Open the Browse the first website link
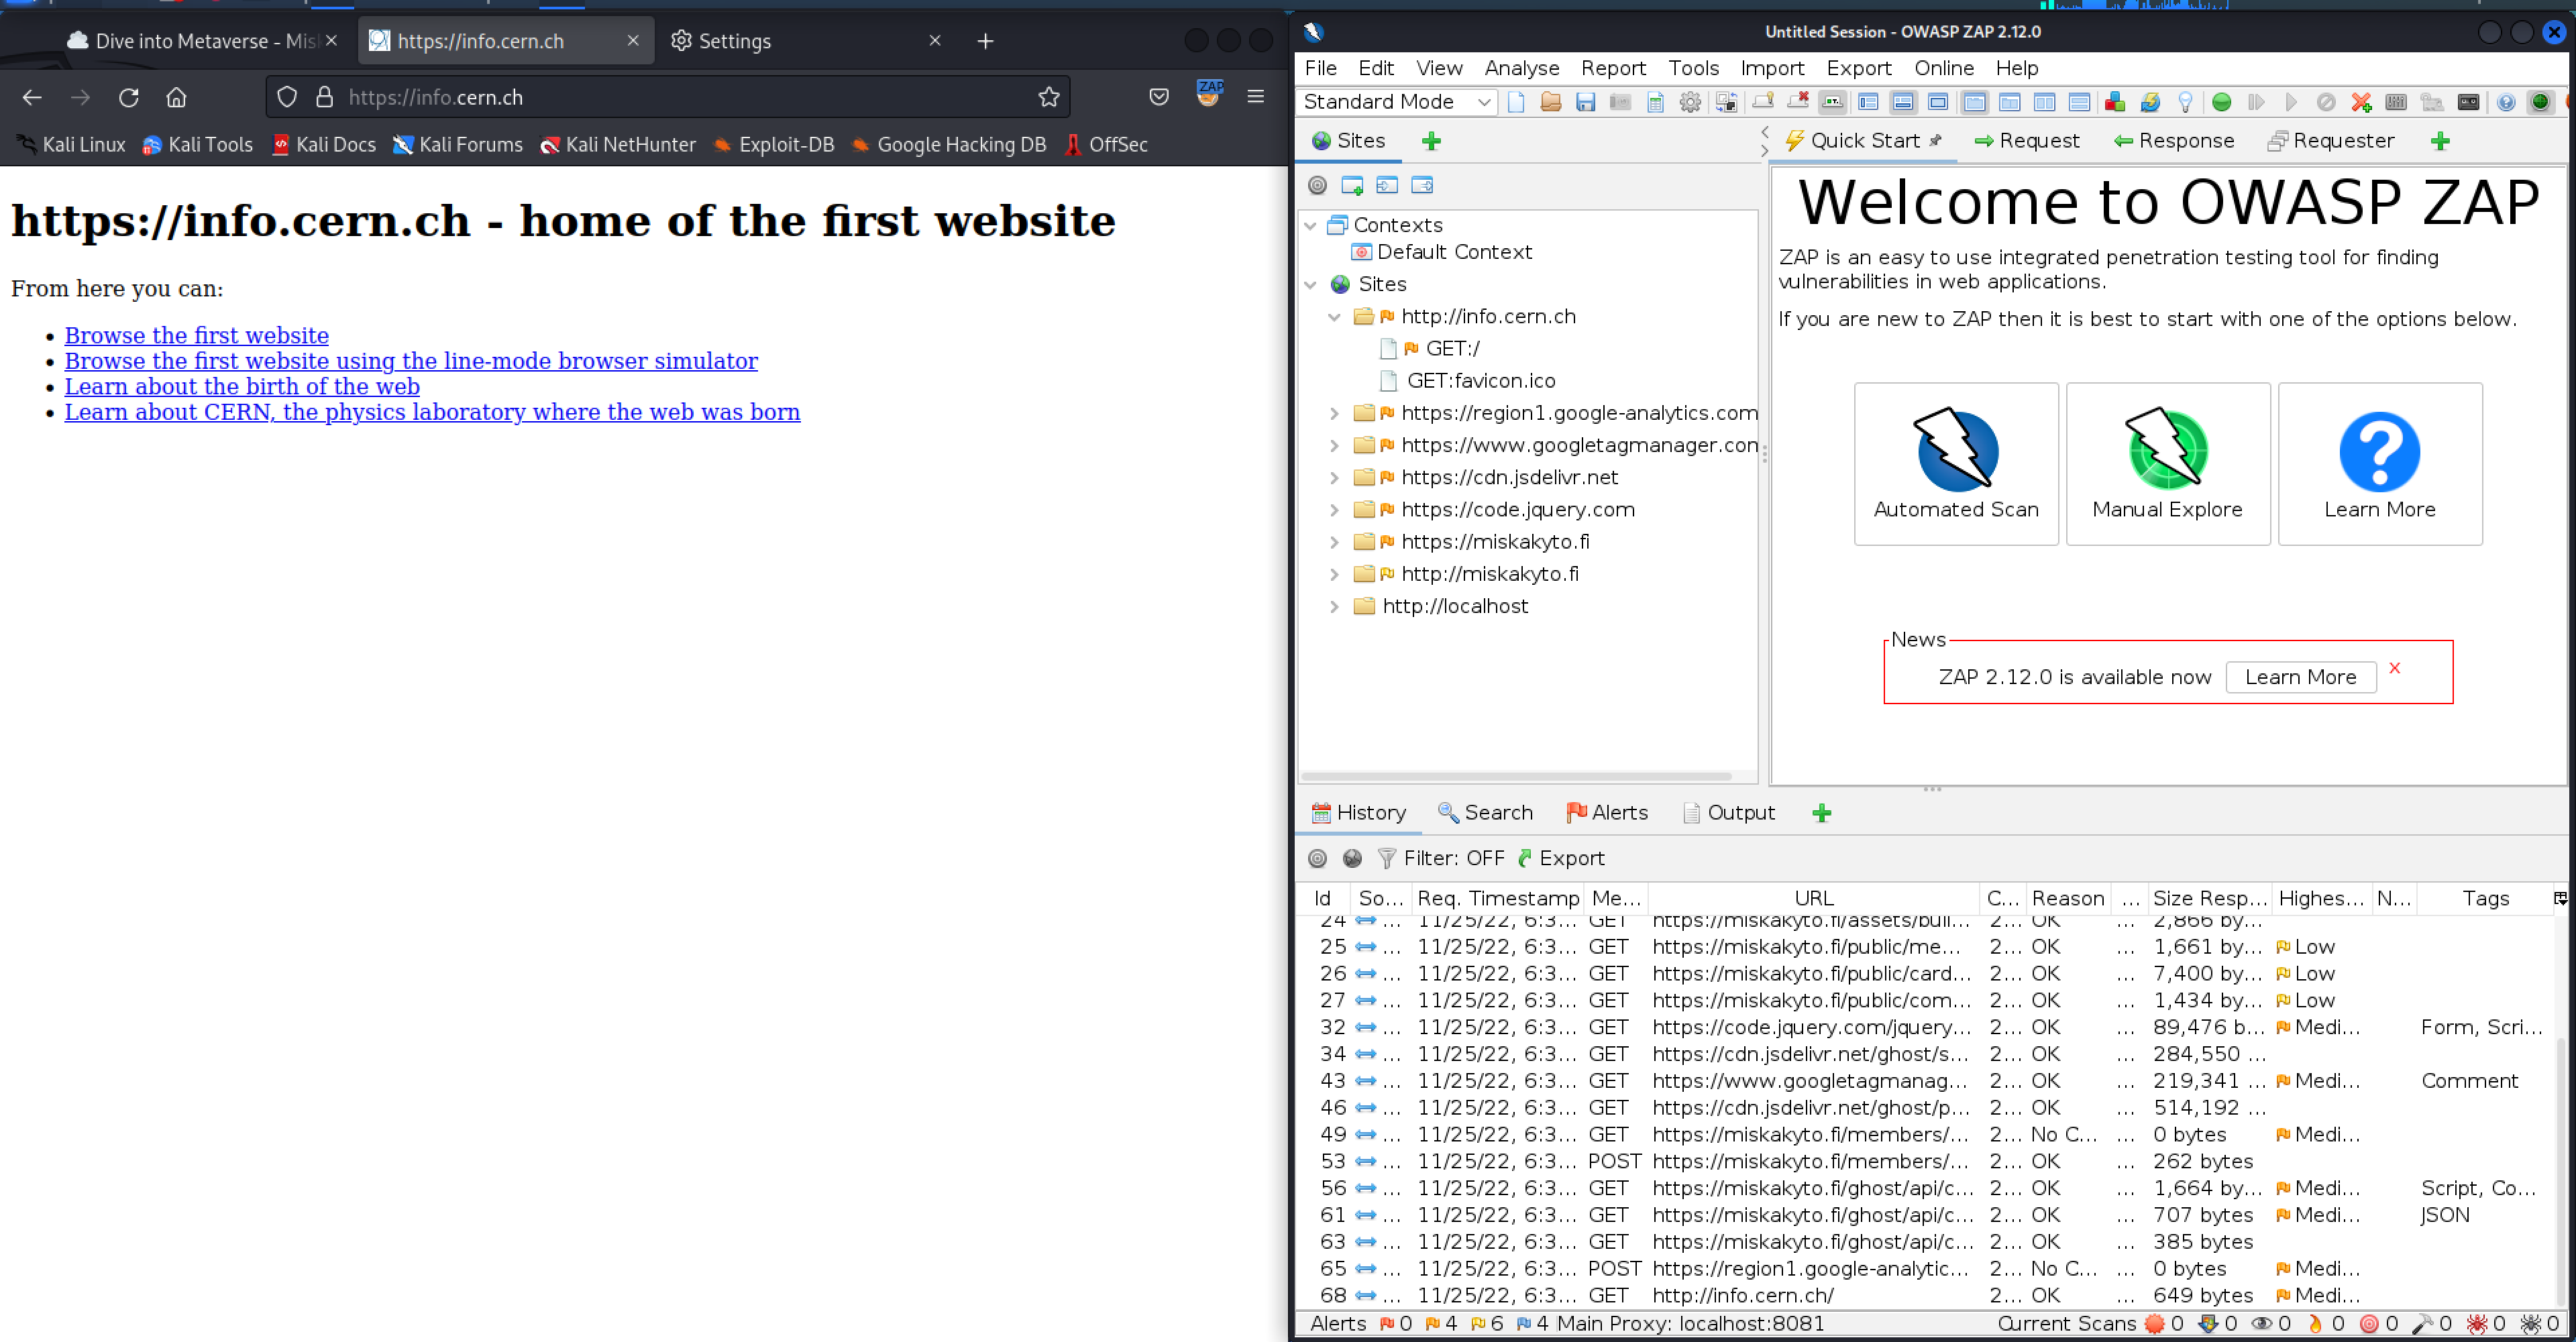The height and width of the screenshot is (1342, 2576). point(196,335)
